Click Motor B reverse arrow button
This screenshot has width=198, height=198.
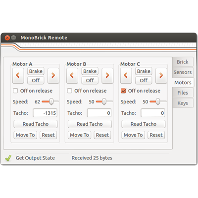(72, 76)
